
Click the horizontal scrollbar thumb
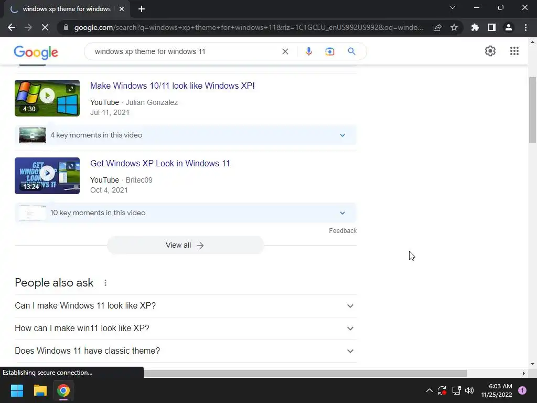pos(305,373)
